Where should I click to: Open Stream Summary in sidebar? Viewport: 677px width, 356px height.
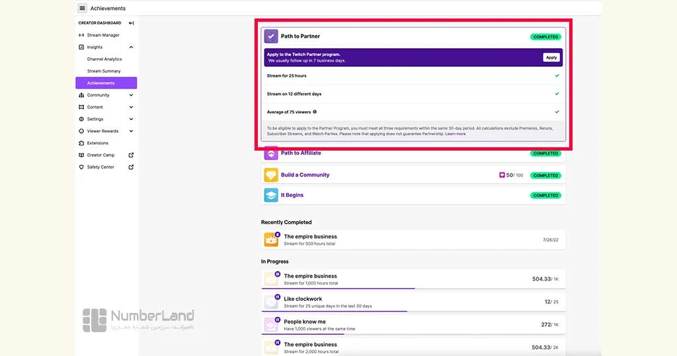click(x=104, y=71)
